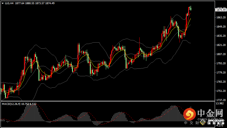Click the triangle arrow beside LLG,H4

click(x=3, y=3)
